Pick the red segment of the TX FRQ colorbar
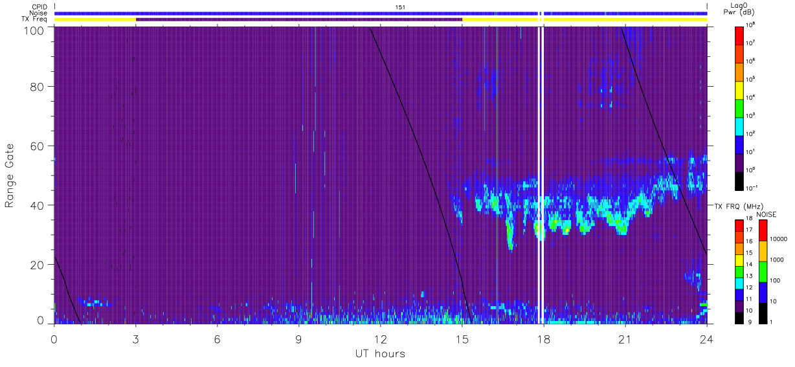The image size is (795, 367). click(x=740, y=225)
